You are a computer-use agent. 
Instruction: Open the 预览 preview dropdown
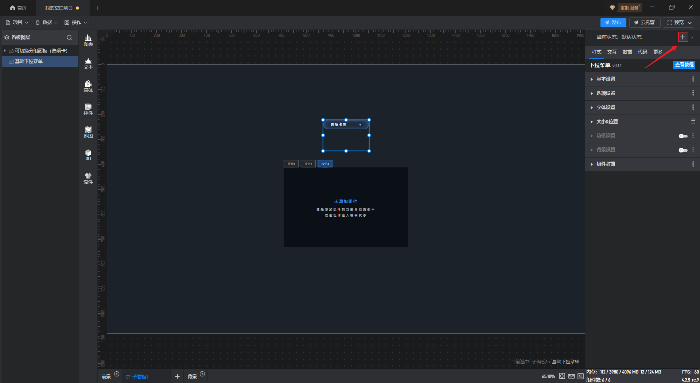coord(689,23)
